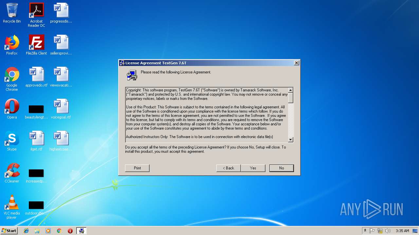Screen dimensions: 419x235
Task: Close the License Agreement dialog
Action: pos(297,63)
